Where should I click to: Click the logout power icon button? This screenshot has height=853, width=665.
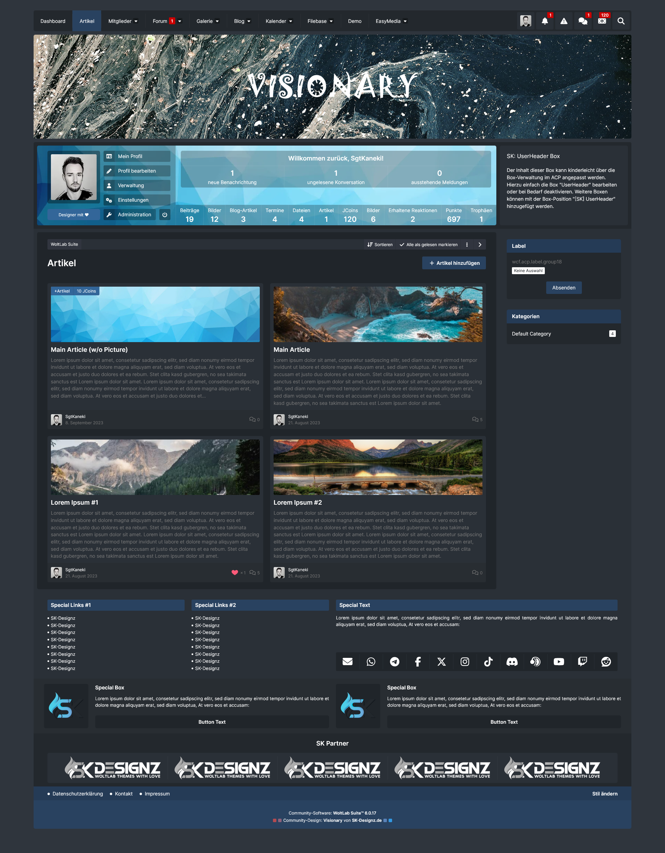165,215
